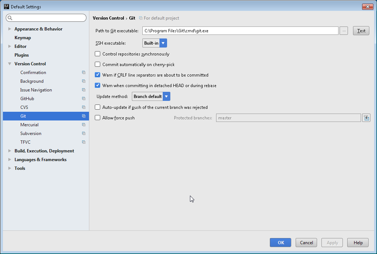Open the Update method dropdown
377x254 pixels.
coord(166,96)
